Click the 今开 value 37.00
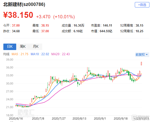Screen dimensions: 151x122 click(16, 26)
